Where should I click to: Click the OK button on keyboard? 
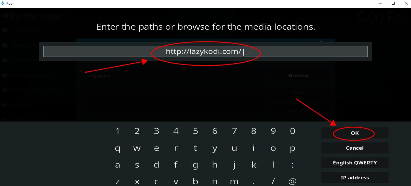click(x=355, y=133)
